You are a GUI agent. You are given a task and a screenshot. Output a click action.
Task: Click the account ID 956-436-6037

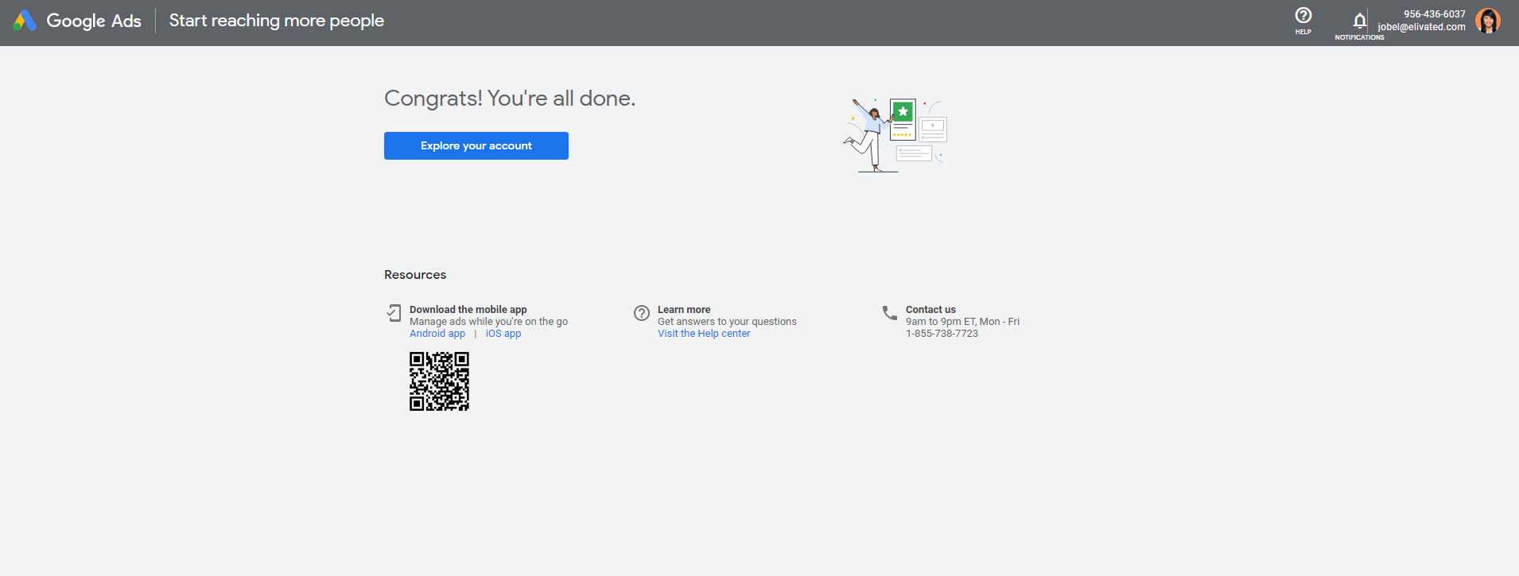[x=1434, y=14]
